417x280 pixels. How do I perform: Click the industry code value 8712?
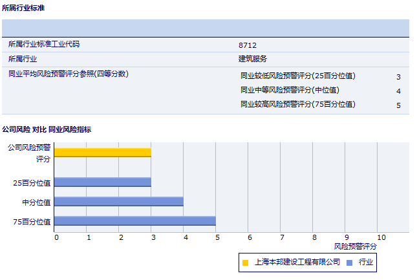pyautogui.click(x=246, y=45)
